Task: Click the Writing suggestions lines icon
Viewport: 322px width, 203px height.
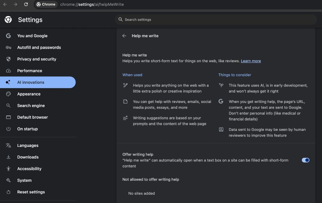Action: pyautogui.click(x=125, y=118)
